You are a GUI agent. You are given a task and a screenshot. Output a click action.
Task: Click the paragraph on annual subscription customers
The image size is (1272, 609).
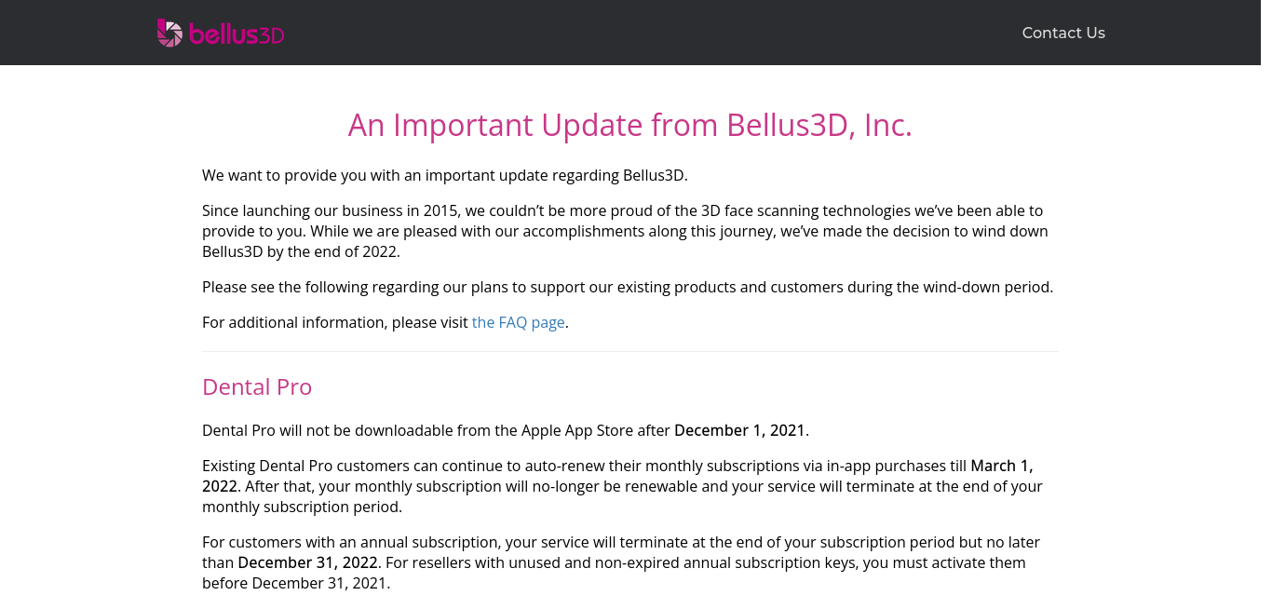click(x=621, y=562)
